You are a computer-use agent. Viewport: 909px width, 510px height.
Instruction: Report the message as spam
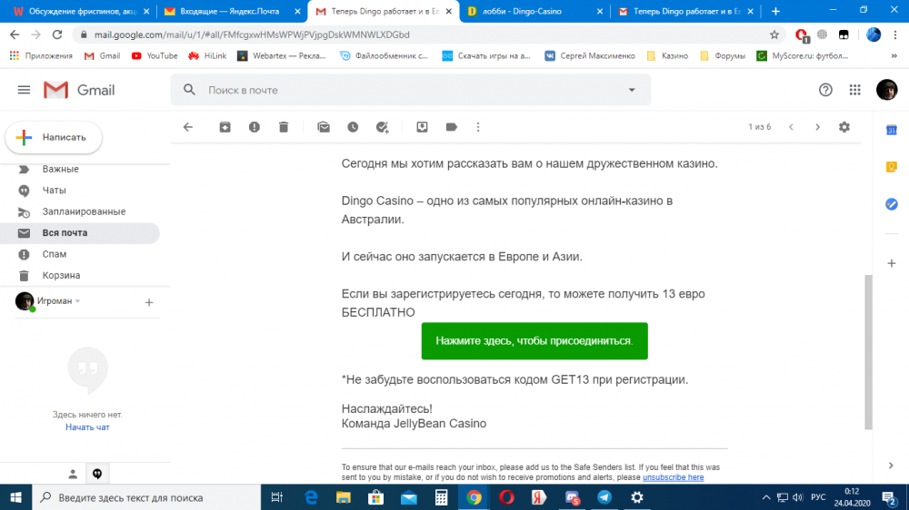[x=255, y=127]
